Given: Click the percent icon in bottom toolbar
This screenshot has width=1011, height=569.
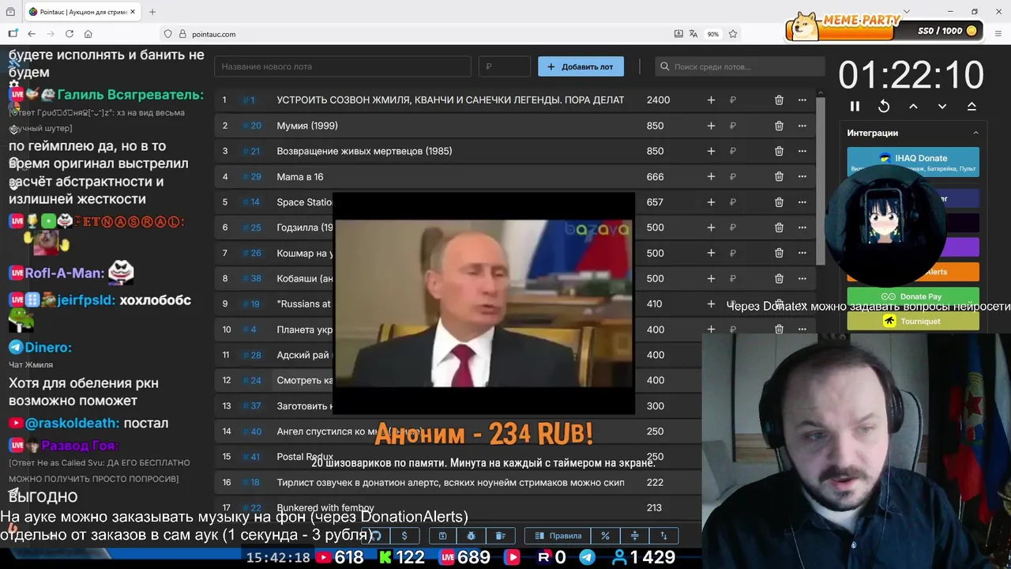Looking at the screenshot, I should (605, 536).
